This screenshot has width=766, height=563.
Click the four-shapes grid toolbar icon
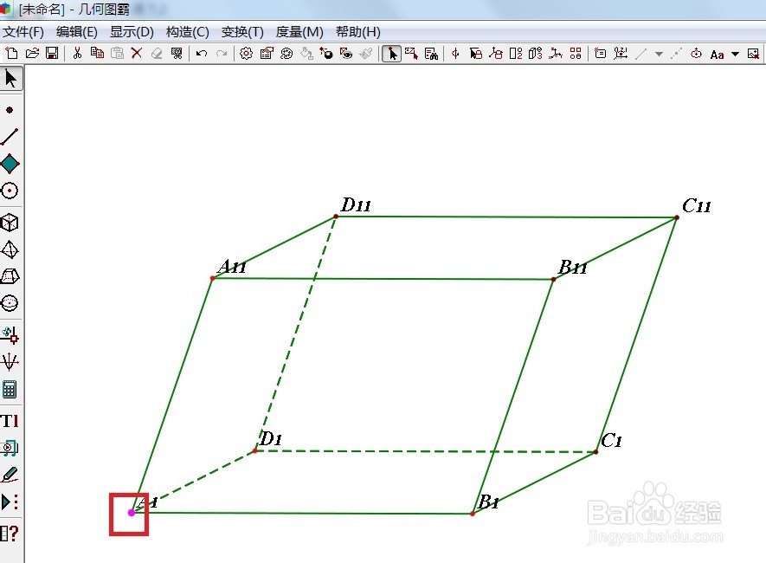[576, 53]
